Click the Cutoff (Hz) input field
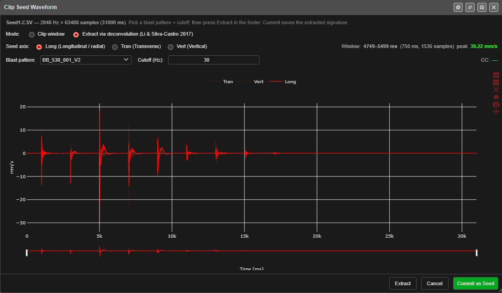Viewport: 502px width, 293px height. (x=213, y=60)
